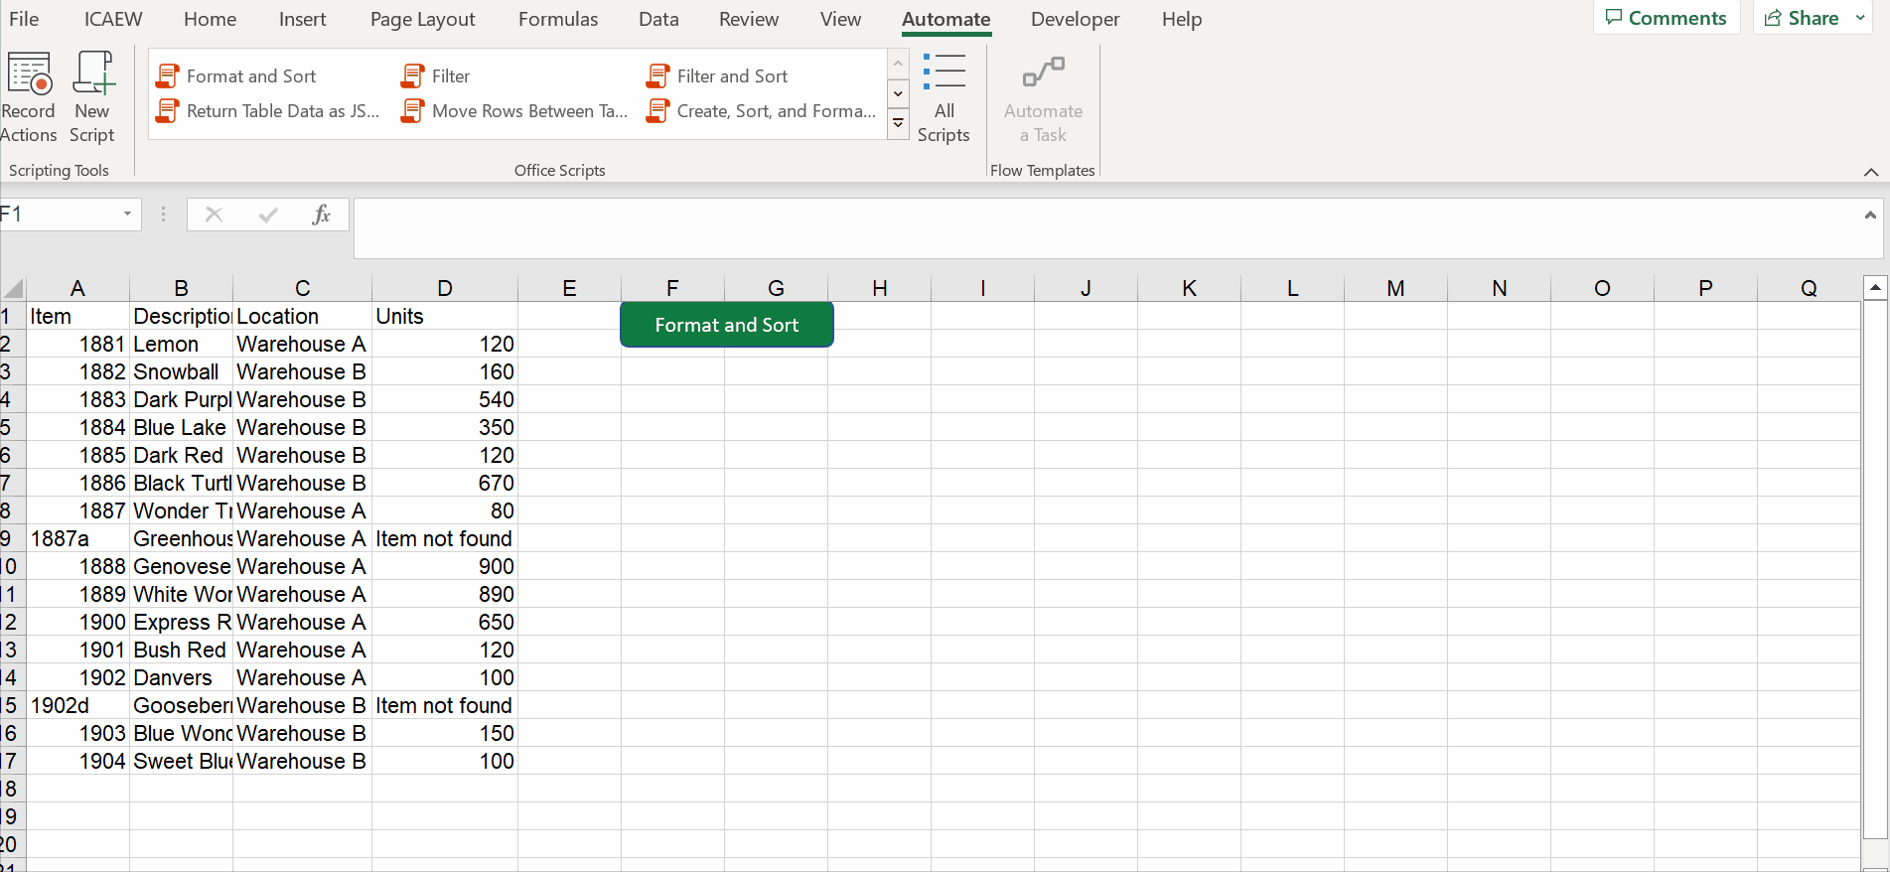Select column D header
The height and width of the screenshot is (872, 1890).
[x=445, y=288]
